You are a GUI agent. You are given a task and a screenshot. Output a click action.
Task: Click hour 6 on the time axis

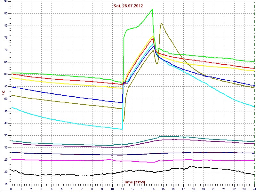click(x=72, y=188)
